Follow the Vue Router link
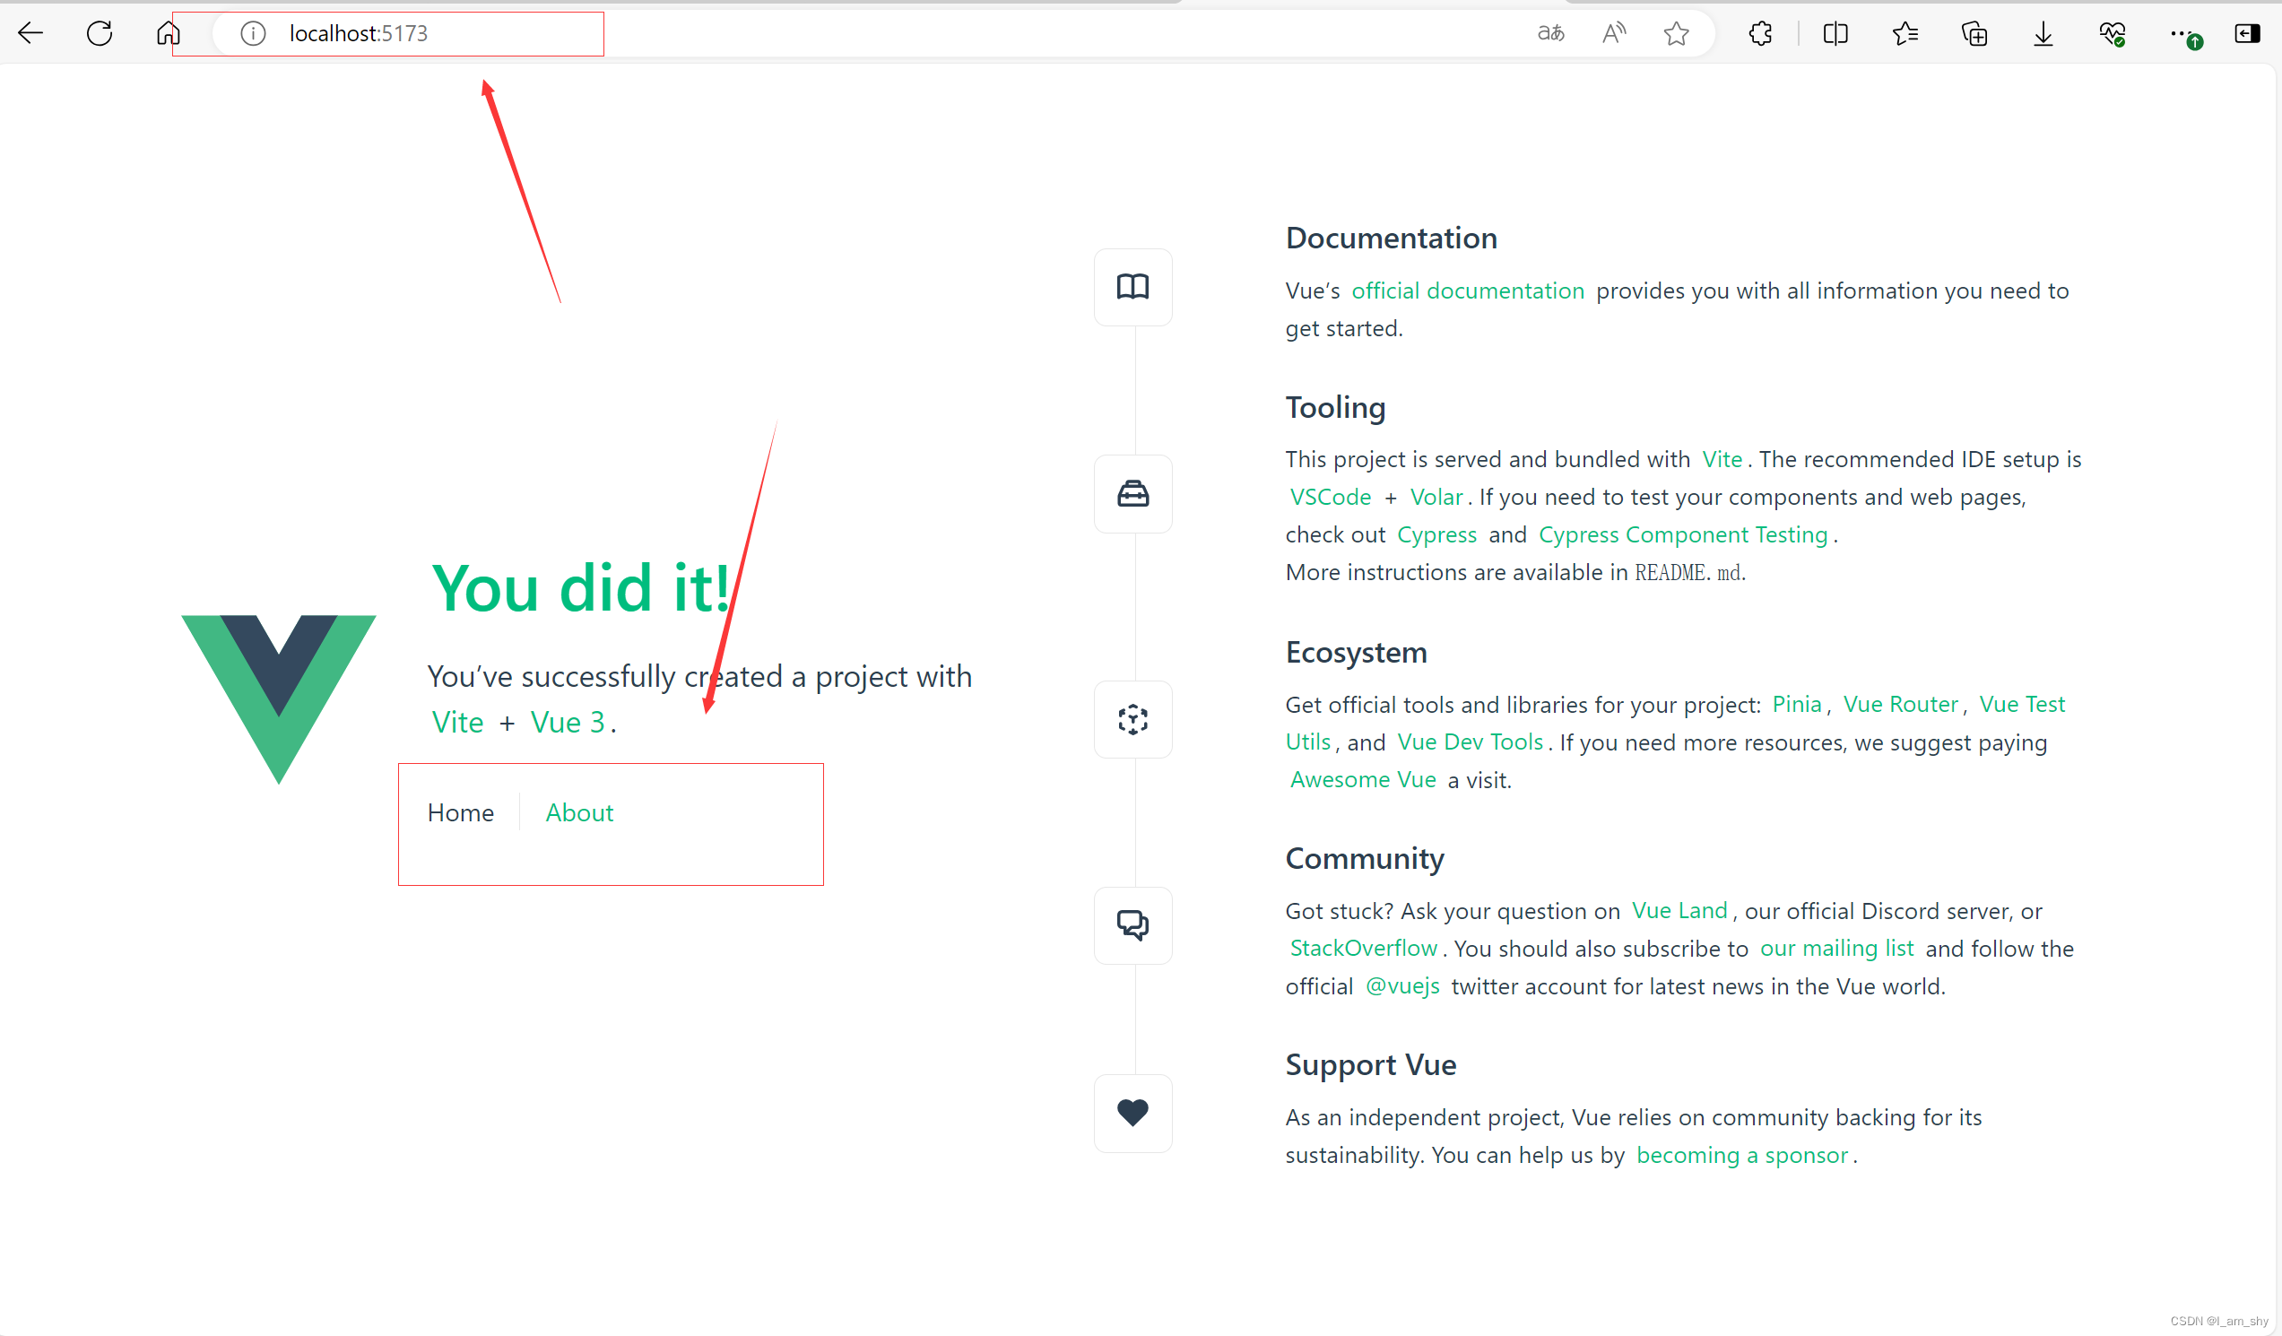 click(x=1900, y=704)
